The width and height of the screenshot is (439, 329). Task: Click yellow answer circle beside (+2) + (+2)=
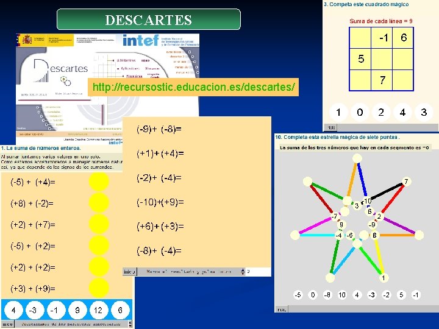tap(99, 267)
